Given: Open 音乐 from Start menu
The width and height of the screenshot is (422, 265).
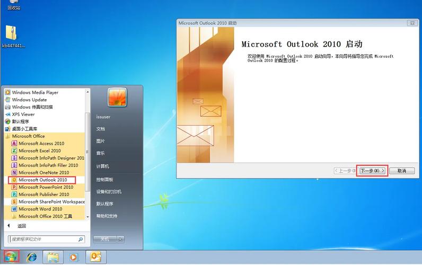Looking at the screenshot, I should click(x=101, y=153).
